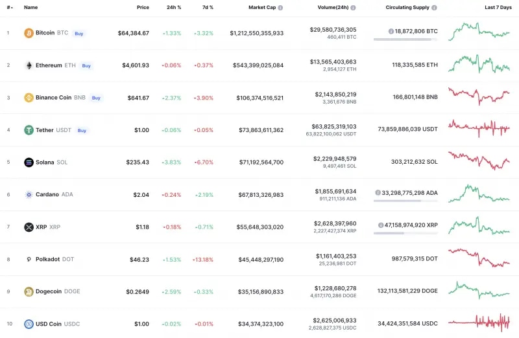Click the Tether logo icon

[x=29, y=130]
